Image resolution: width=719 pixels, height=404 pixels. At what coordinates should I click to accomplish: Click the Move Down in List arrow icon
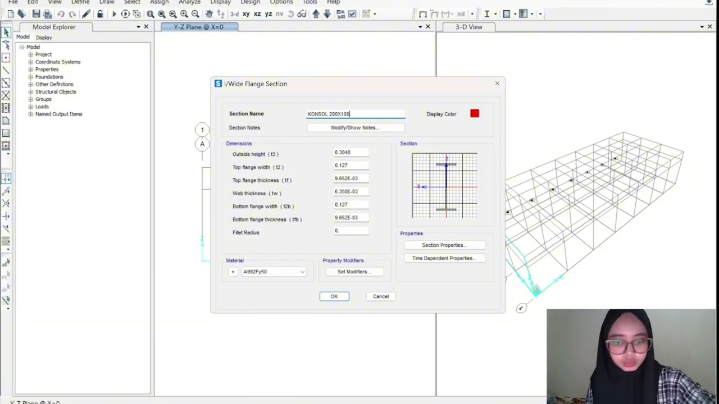(327, 14)
